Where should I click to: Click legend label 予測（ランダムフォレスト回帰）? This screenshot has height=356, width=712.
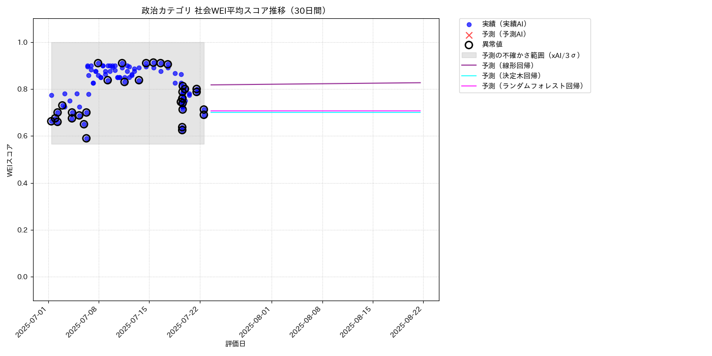click(x=532, y=86)
